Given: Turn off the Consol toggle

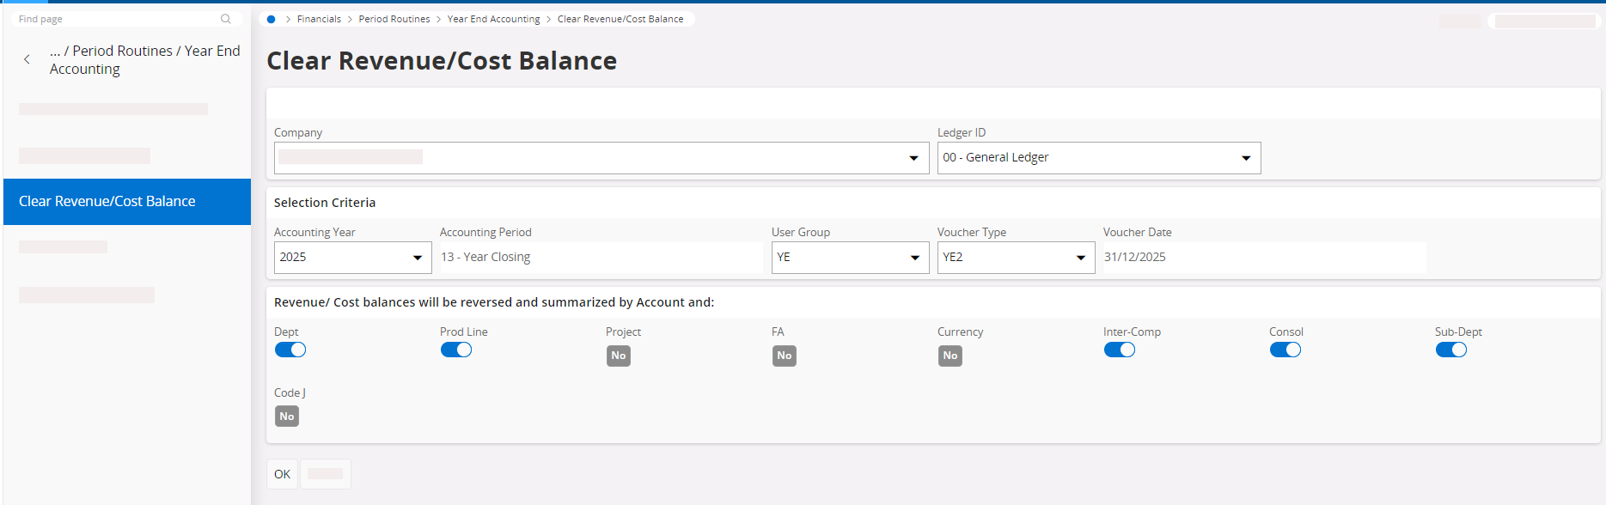Looking at the screenshot, I should tap(1285, 350).
